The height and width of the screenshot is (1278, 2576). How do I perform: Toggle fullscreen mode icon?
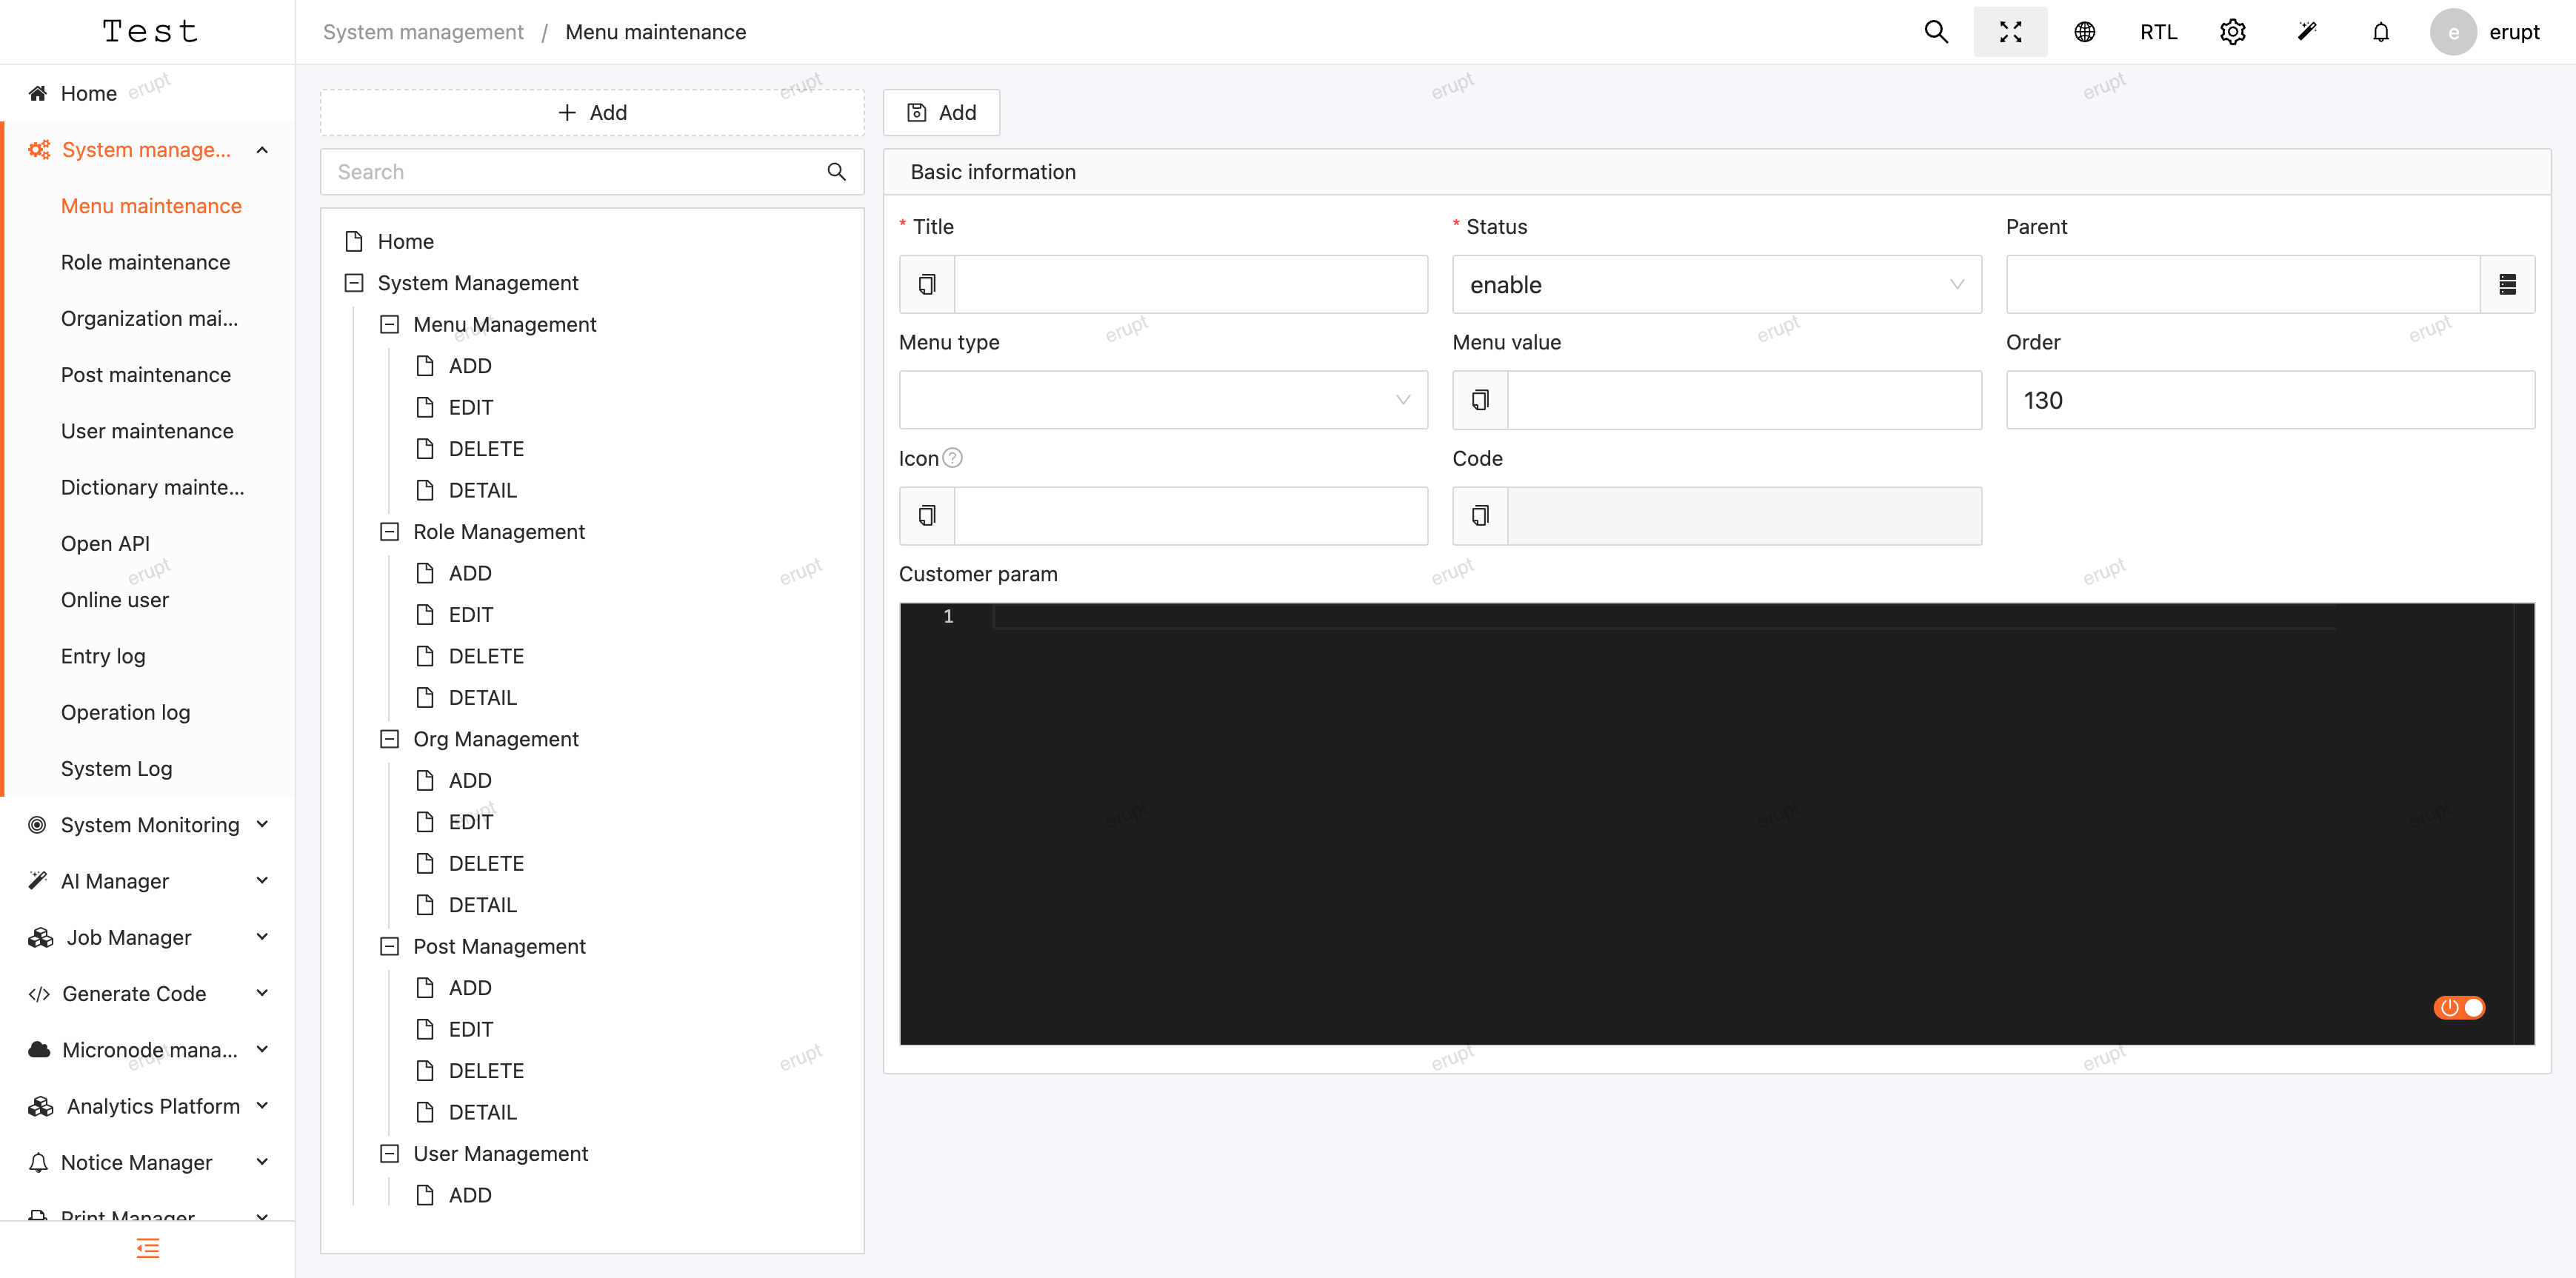tap(2010, 32)
